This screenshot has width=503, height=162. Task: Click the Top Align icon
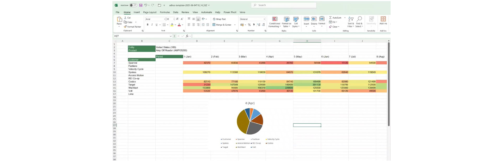coord(189,19)
